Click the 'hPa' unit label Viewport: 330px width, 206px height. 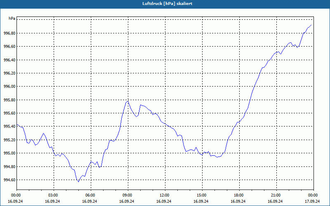tap(12, 19)
